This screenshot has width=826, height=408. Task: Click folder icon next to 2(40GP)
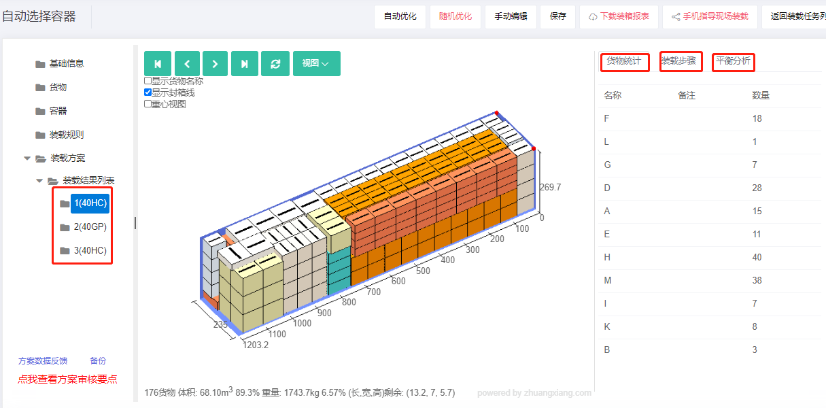[x=65, y=227]
